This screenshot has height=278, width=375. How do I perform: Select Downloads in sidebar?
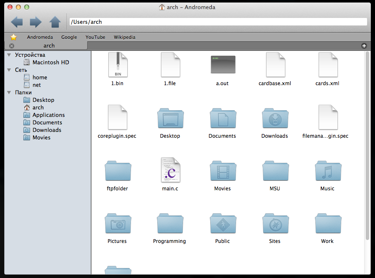[x=48, y=130]
